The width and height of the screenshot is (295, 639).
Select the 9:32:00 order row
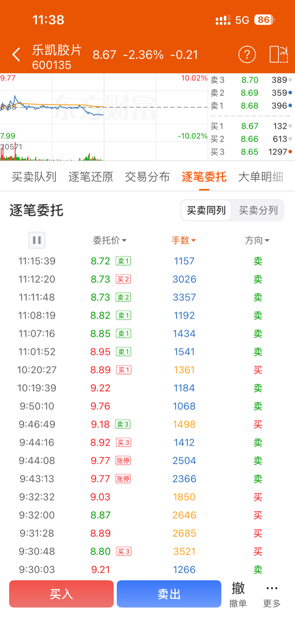tap(147, 515)
